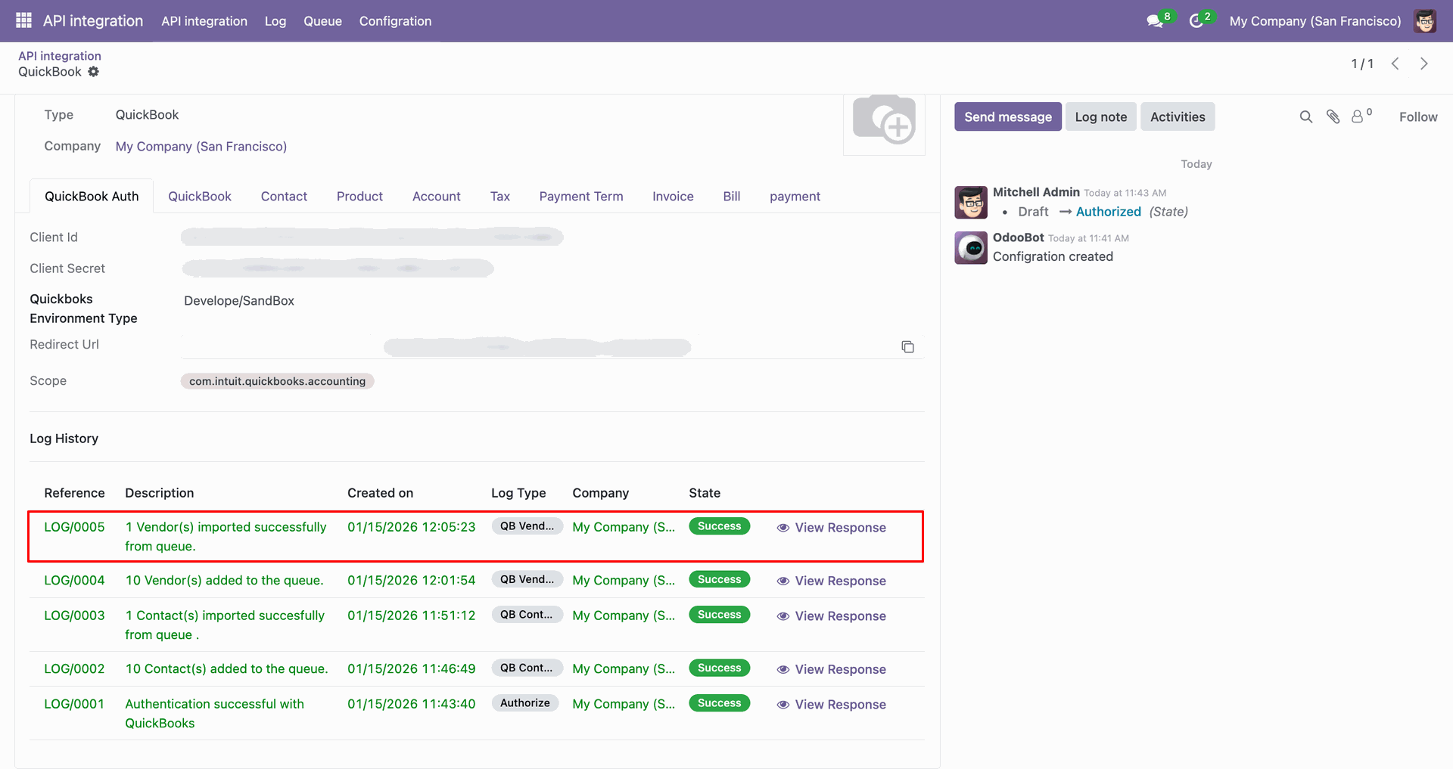Image resolution: width=1453 pixels, height=769 pixels.
Task: Open the followers person icon
Action: pyautogui.click(x=1358, y=116)
